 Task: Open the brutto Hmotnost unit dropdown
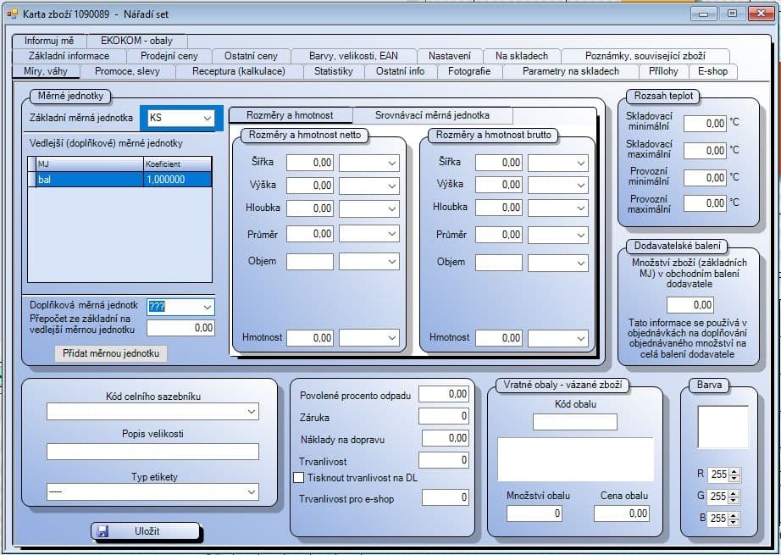[x=581, y=338]
